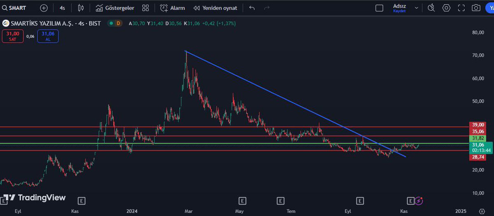
Task: Take a chart snapshot with camera icon
Action: (476, 8)
